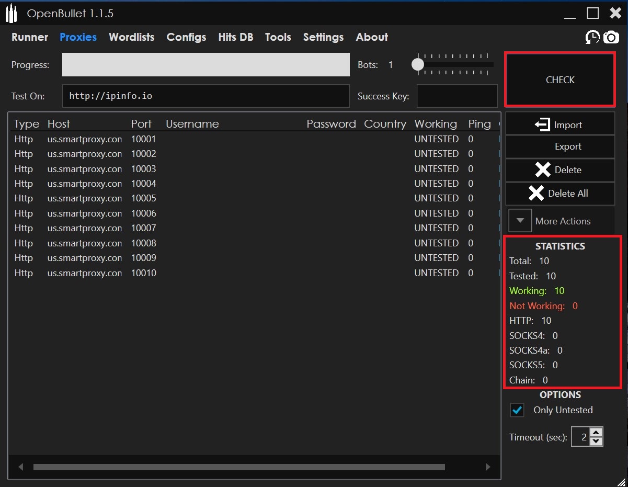This screenshot has height=487, width=628.
Task: Open the Tools tab
Action: (x=278, y=37)
